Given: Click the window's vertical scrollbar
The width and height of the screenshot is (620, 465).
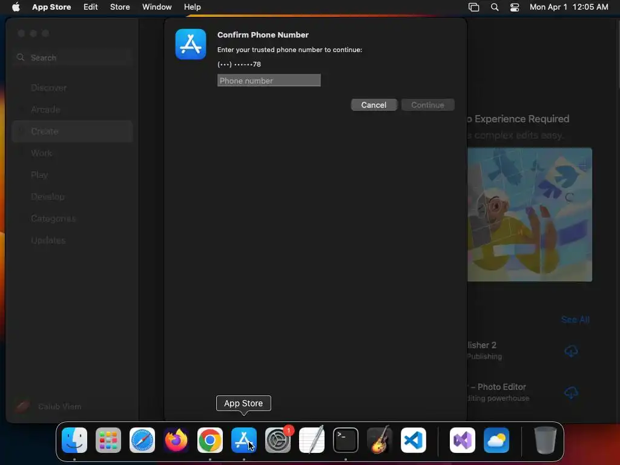Looking at the screenshot, I should pos(618,53).
